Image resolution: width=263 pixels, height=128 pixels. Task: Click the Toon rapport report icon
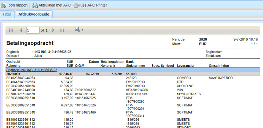[x=4, y=5]
